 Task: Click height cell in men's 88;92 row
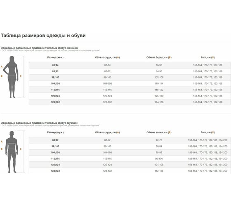[x=208, y=140]
